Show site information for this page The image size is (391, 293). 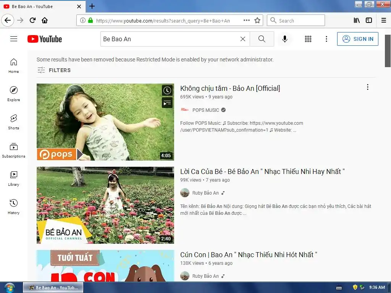[x=82, y=21]
